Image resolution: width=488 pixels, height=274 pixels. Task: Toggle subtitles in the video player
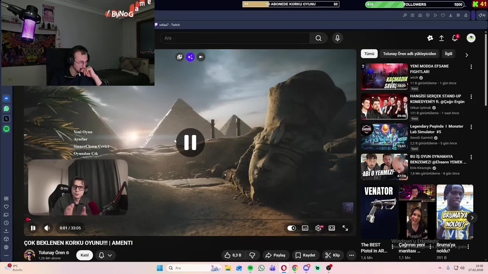(x=305, y=228)
